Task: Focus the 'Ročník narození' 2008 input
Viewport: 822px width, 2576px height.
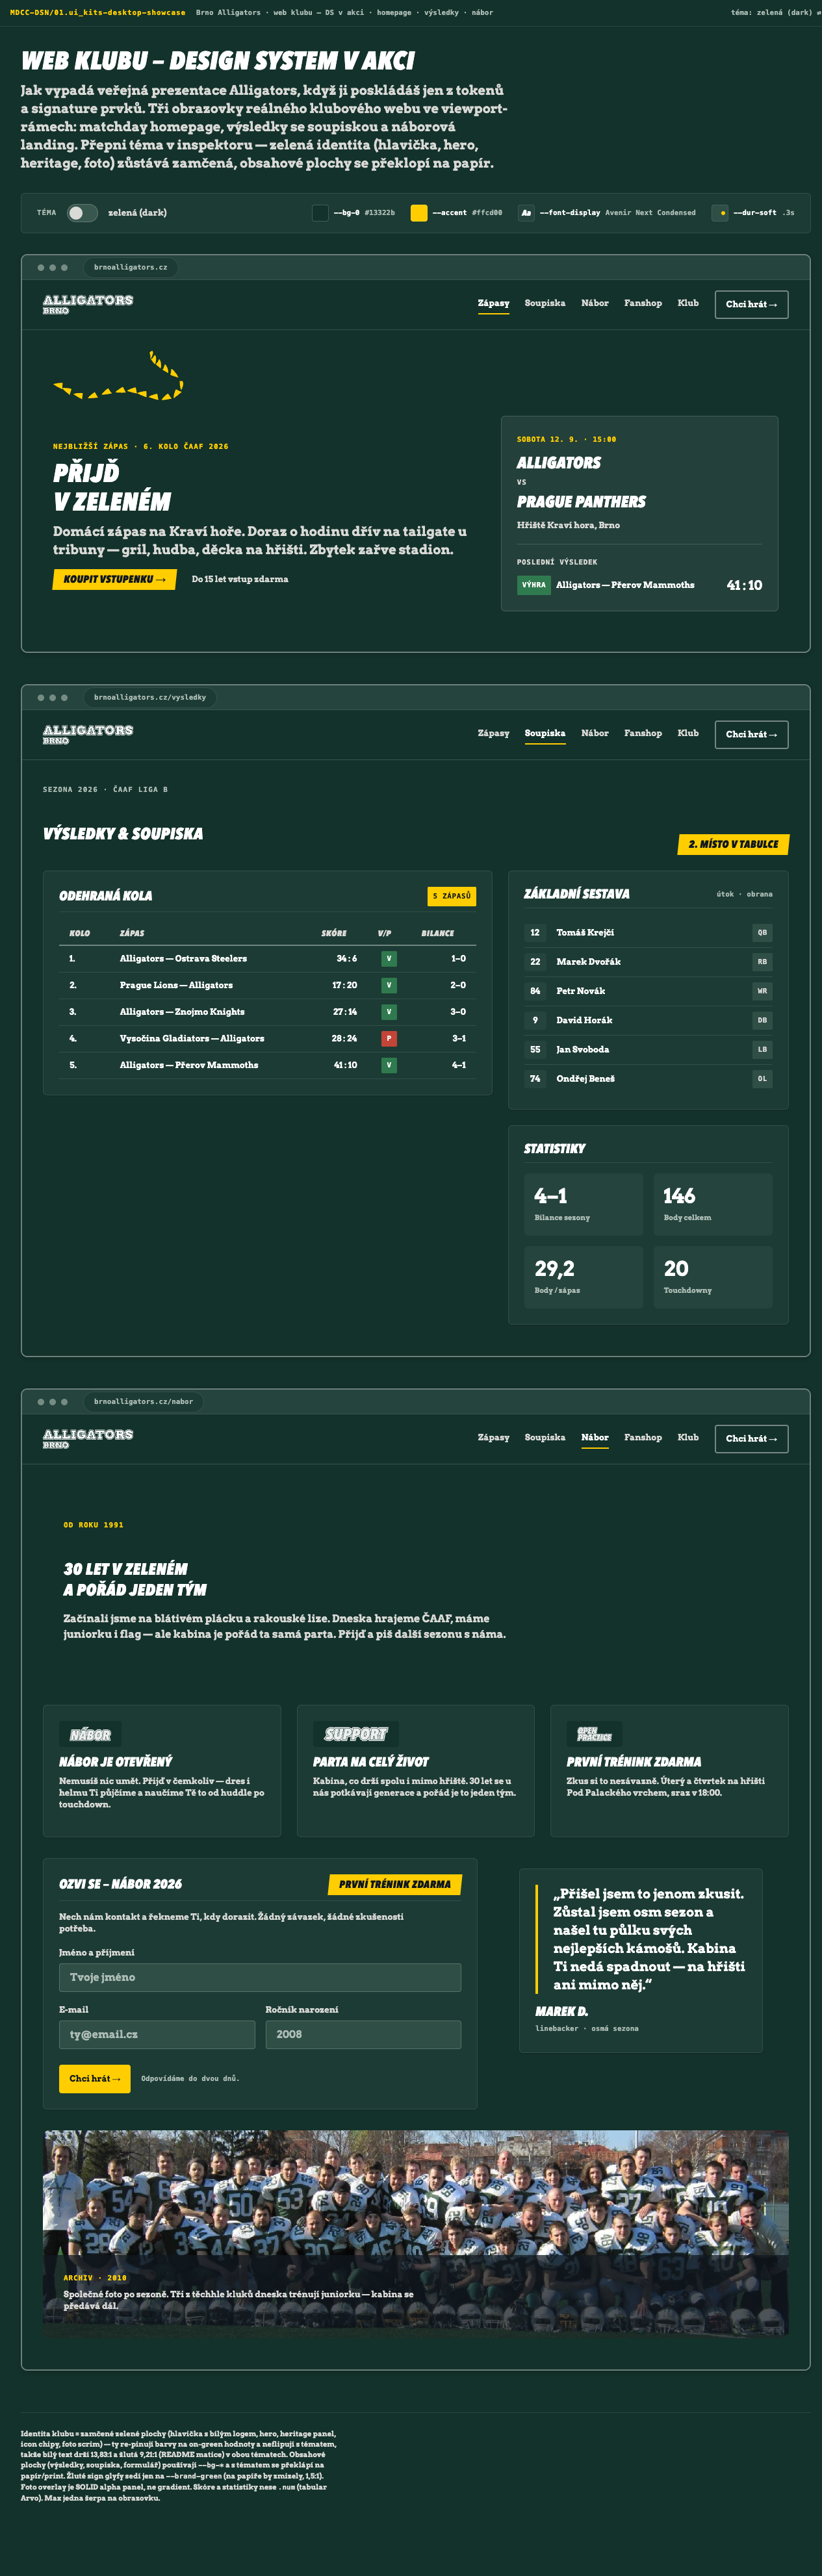Action: 363,2035
